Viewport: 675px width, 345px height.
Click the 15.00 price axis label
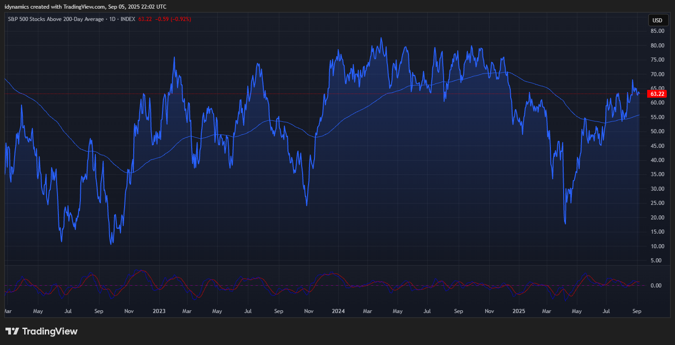[657, 232]
